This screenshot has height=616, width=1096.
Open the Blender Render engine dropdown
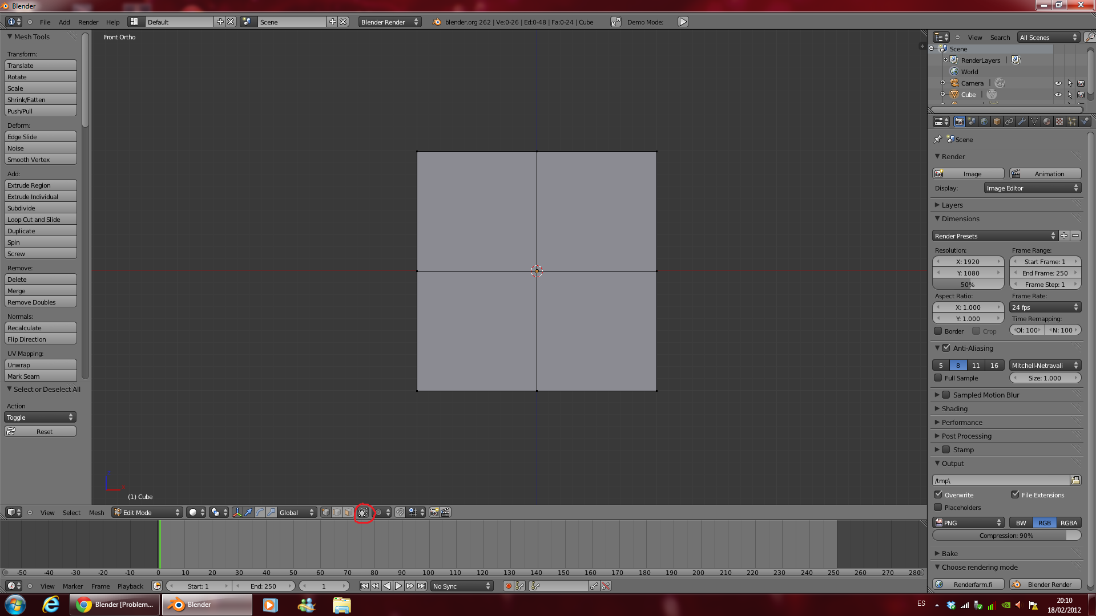[x=390, y=22]
